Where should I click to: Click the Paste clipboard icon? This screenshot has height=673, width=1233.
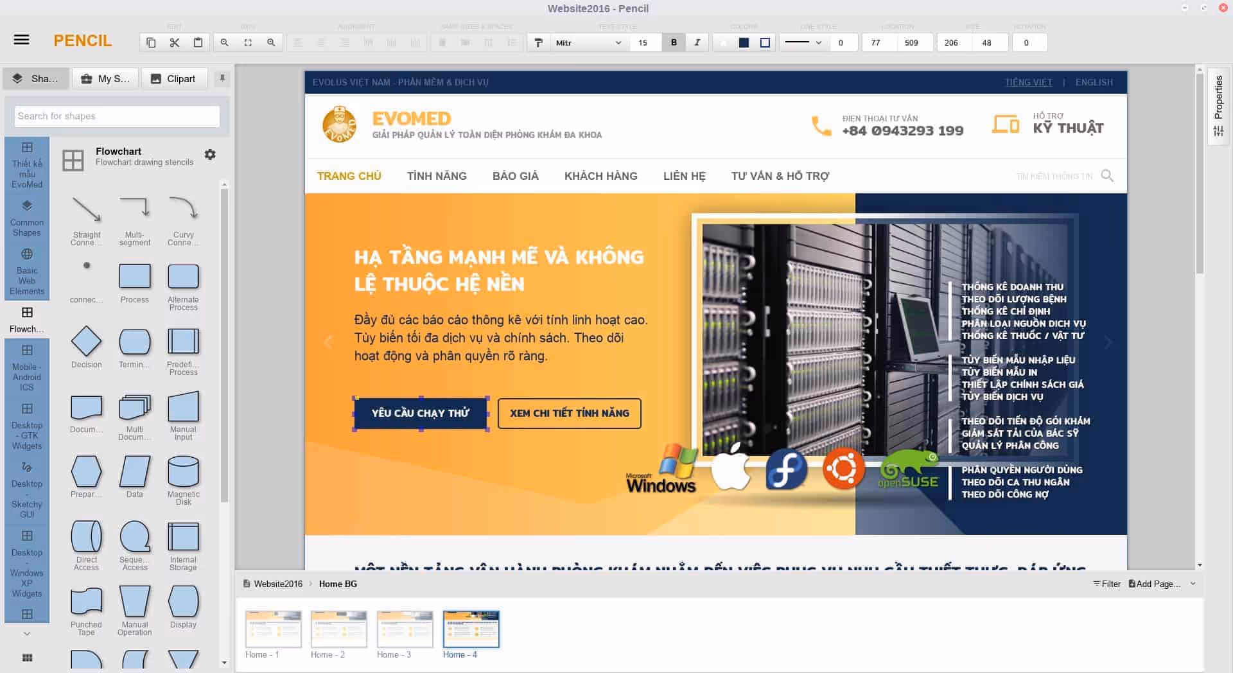[x=198, y=42]
